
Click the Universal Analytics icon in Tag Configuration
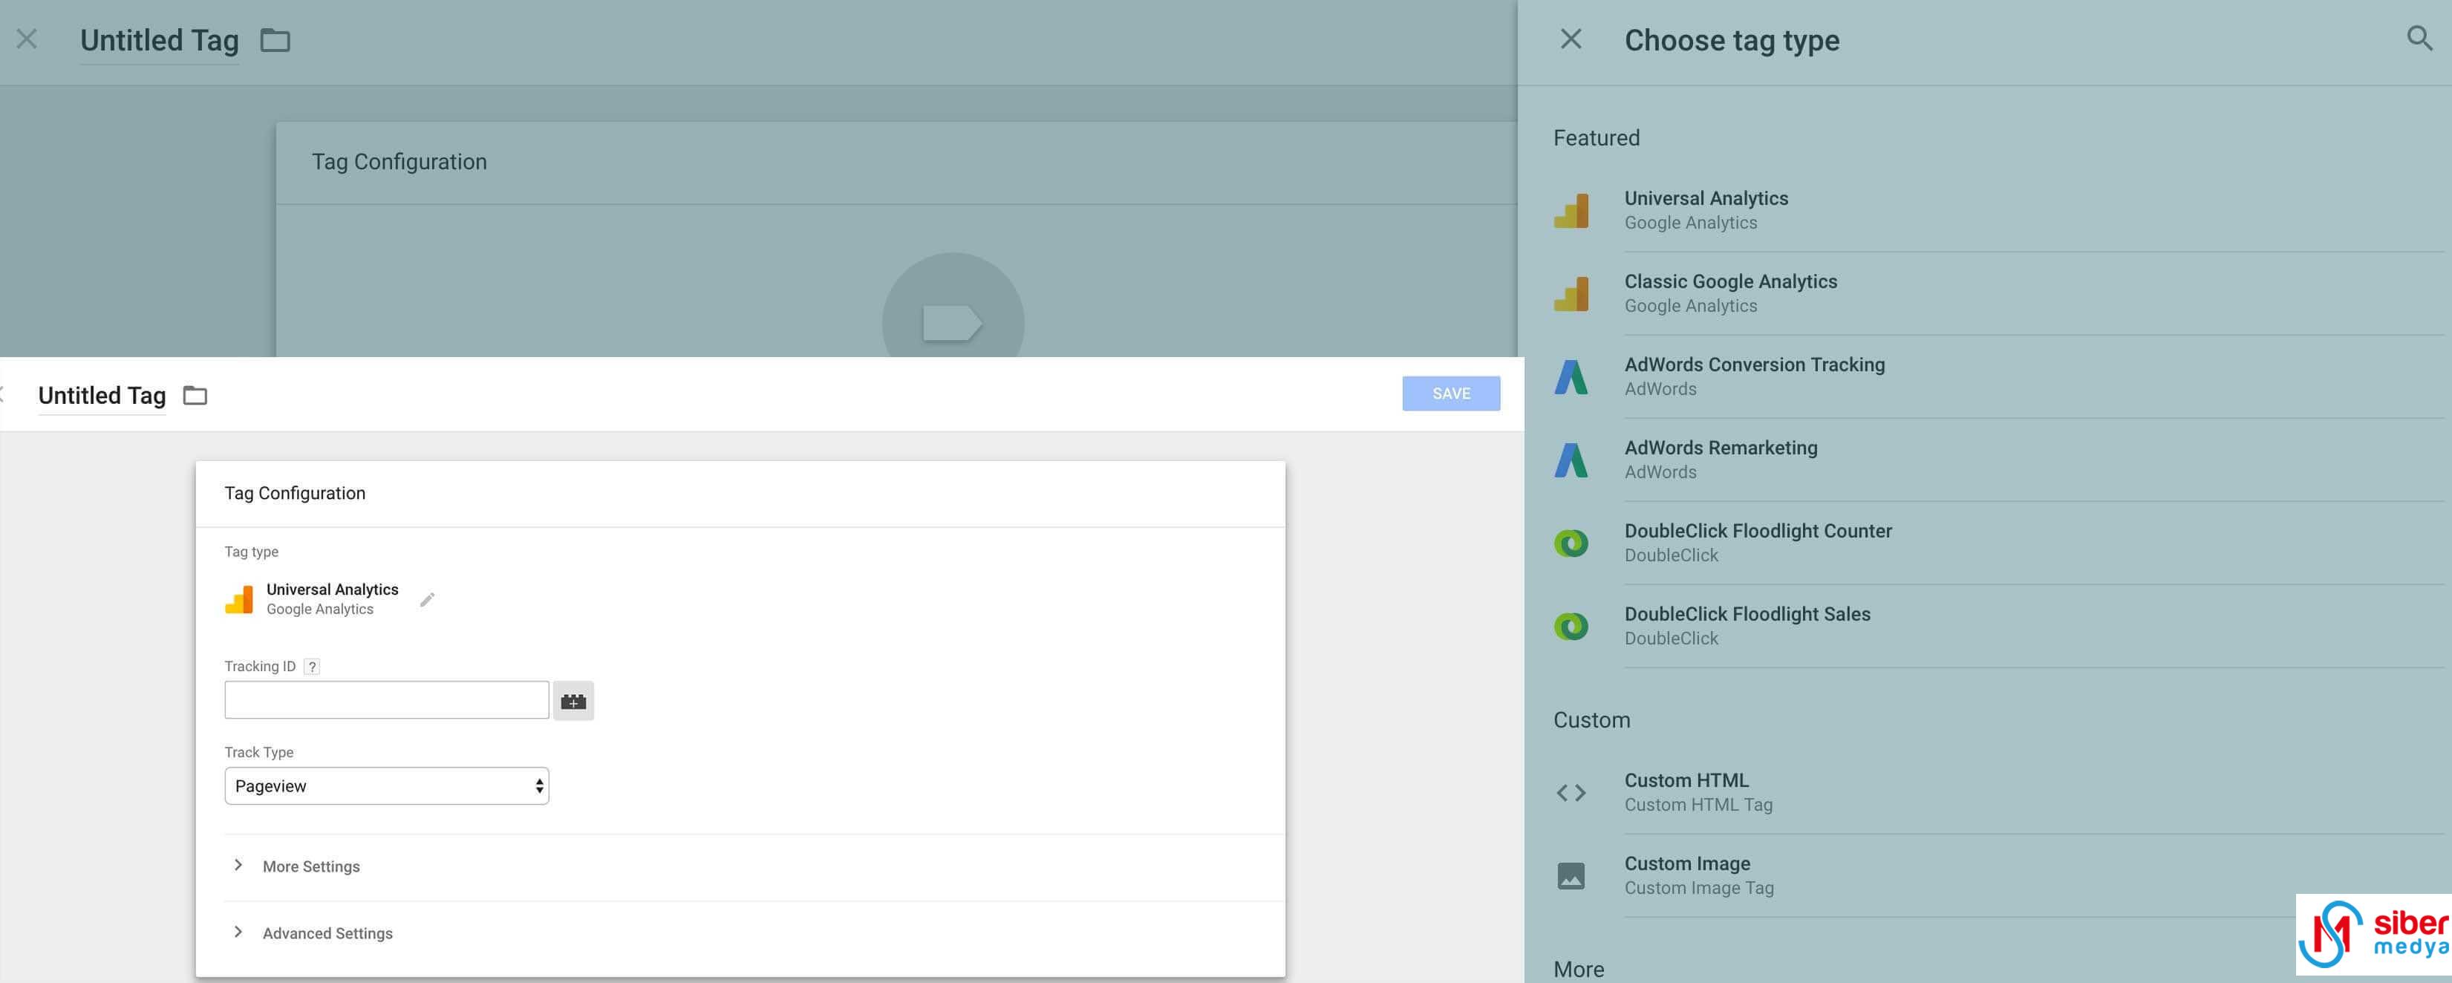[239, 599]
